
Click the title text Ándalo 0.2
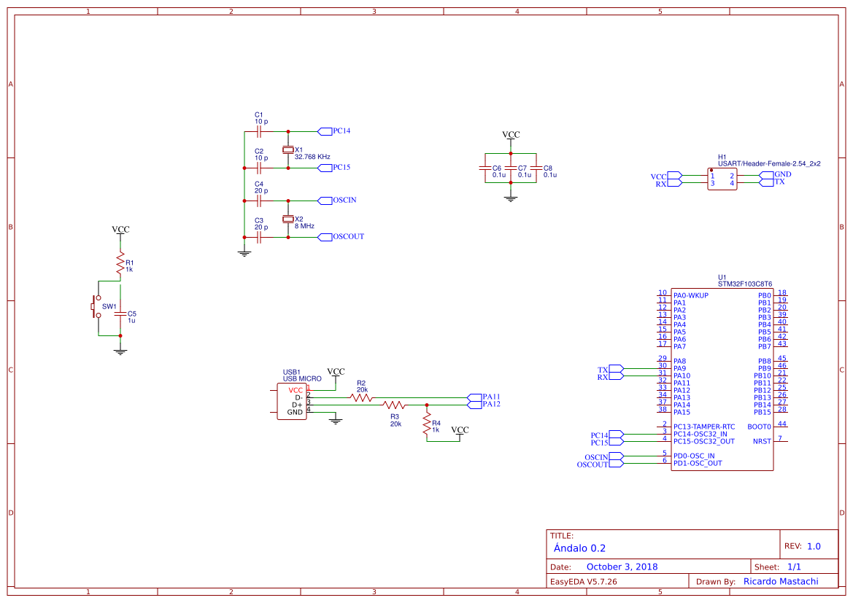[x=580, y=548]
